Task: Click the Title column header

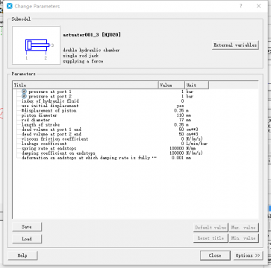Action: (85, 85)
